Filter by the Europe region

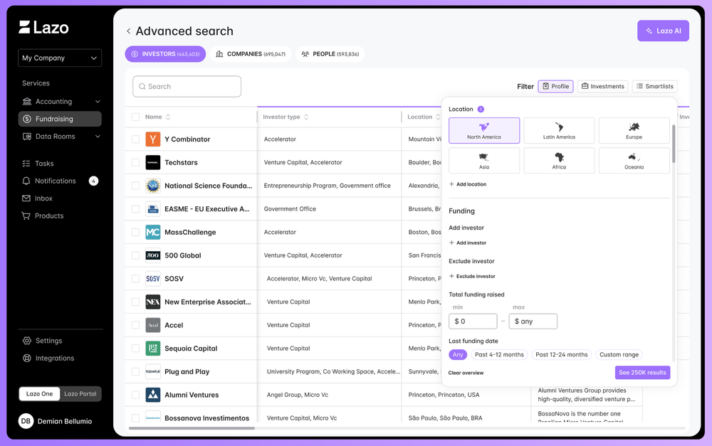pos(634,131)
